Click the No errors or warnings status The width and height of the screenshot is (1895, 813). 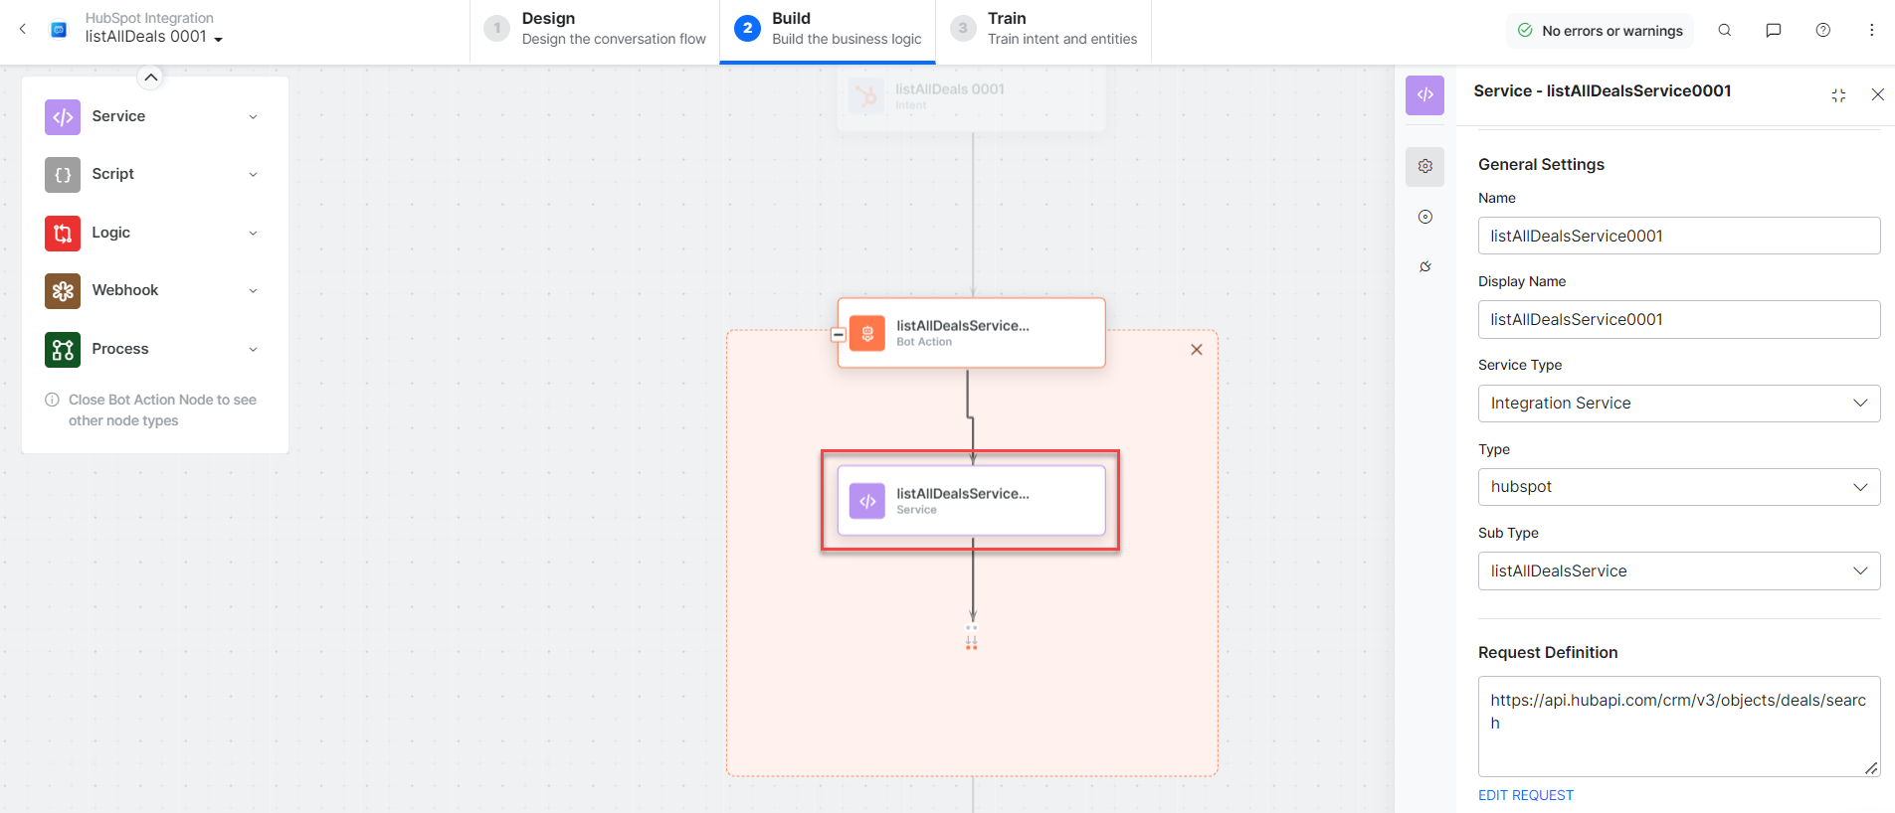click(x=1600, y=31)
